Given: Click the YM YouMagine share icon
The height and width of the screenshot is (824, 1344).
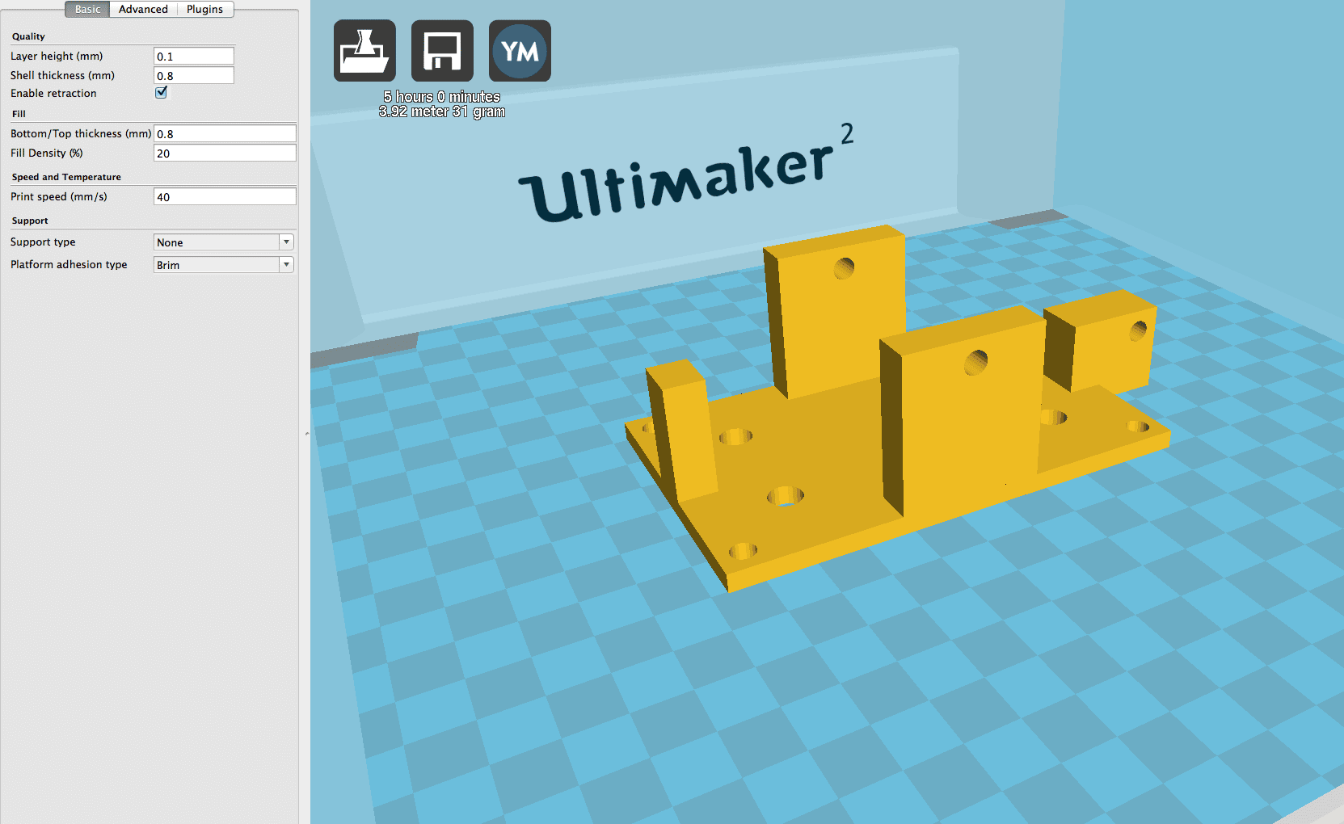Looking at the screenshot, I should (520, 51).
